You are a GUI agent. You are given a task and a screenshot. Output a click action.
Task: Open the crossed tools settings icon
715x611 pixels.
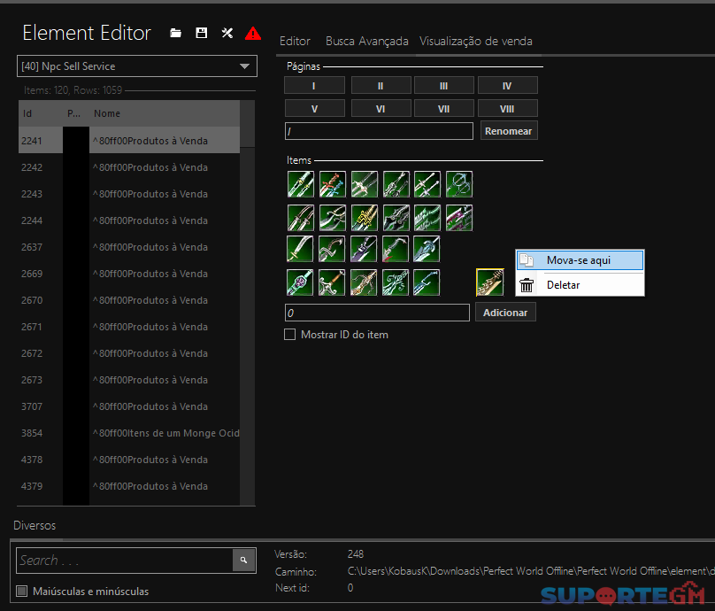point(227,33)
